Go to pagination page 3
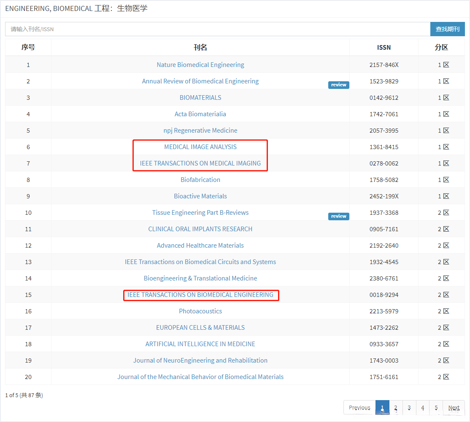Viewport: 470px width, 422px height. point(409,408)
